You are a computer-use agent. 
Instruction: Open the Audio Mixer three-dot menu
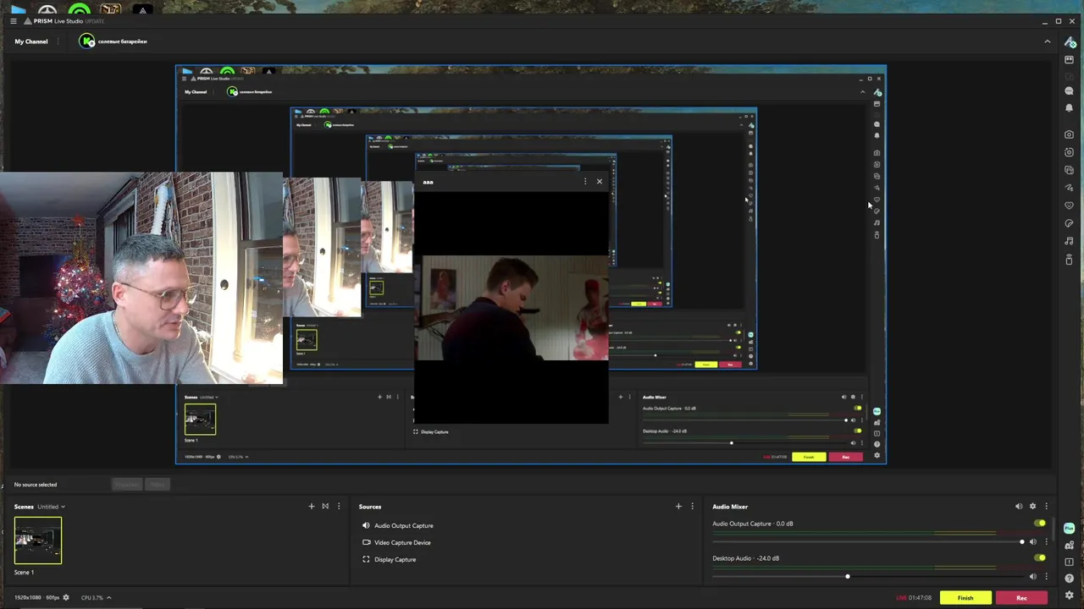point(1046,507)
